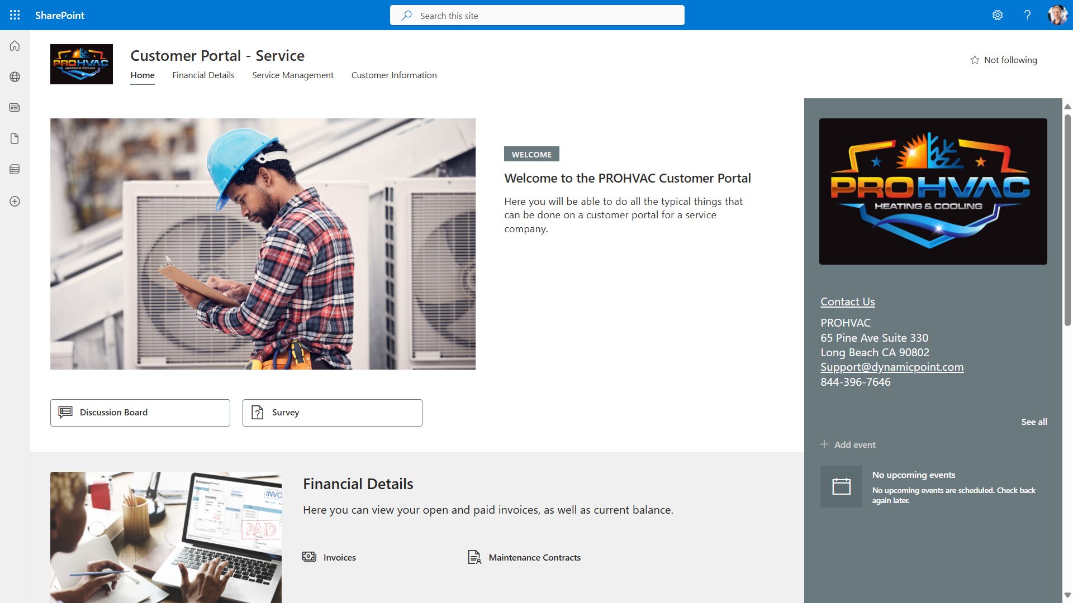This screenshot has width=1073, height=603.
Task: Open My files page icon
Action: 15,138
